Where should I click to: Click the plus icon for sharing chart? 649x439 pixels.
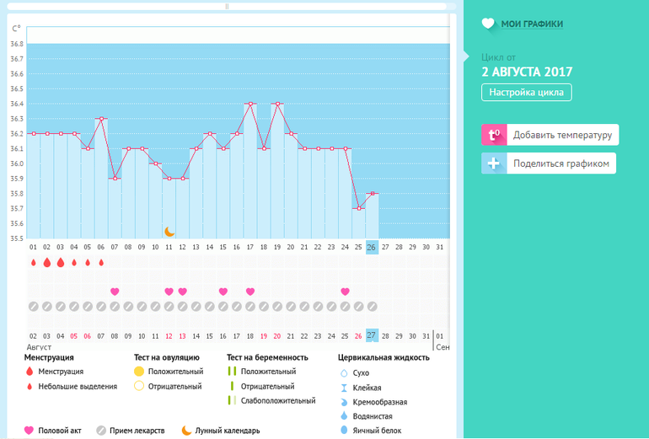494,163
